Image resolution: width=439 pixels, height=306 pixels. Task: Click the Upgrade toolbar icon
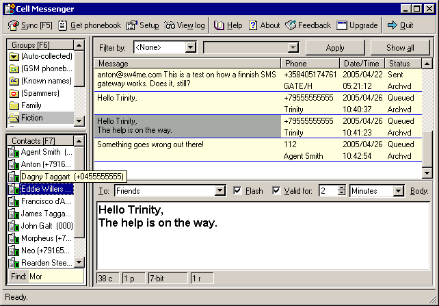343,25
